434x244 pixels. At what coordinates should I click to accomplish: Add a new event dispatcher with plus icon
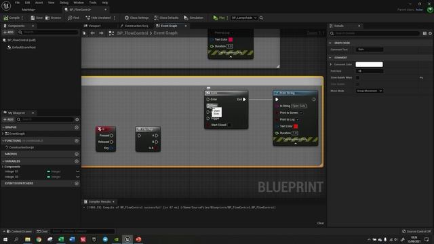coord(77,183)
